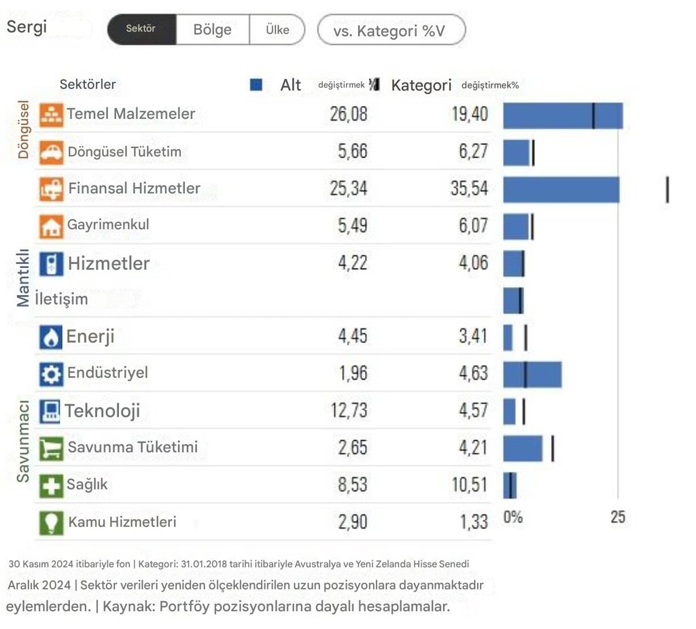Viewport: 696px width, 629px height.
Task: Click the Sağlık cross icon
Action: click(x=51, y=486)
